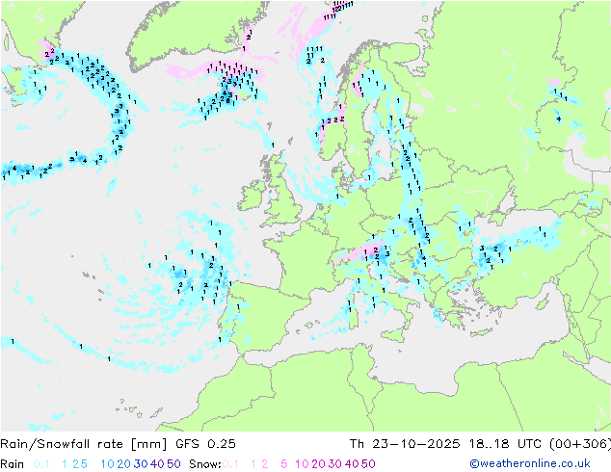Click the ©weatheronline.co.uk credit link
The height and width of the screenshot is (472, 611).
click(x=530, y=463)
